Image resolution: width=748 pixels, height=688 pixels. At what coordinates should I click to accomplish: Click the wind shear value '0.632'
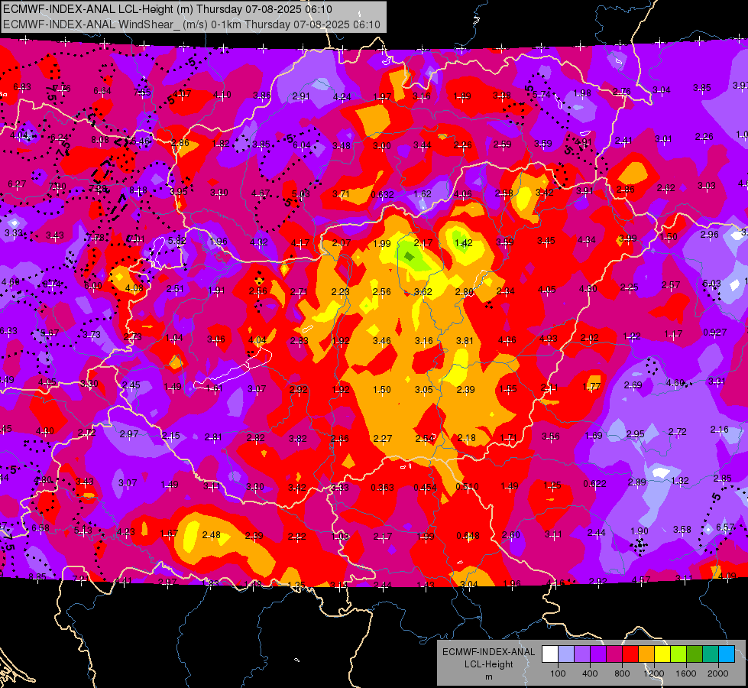[x=383, y=195]
